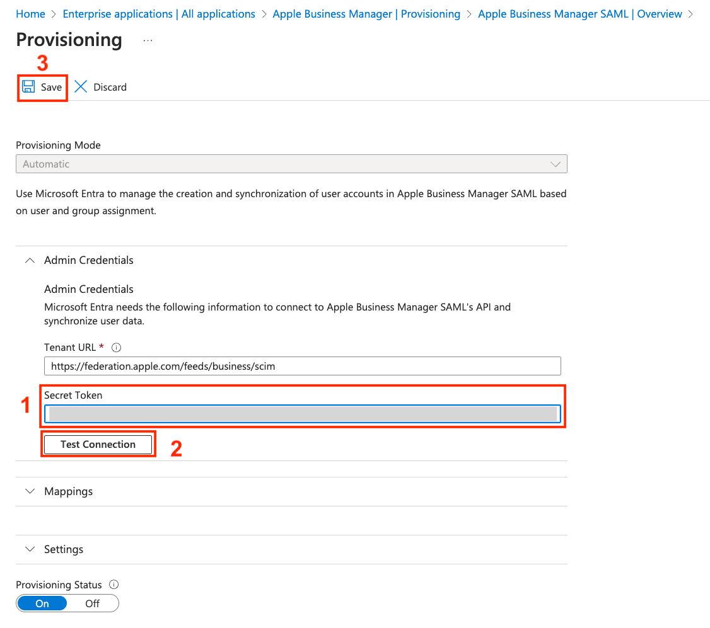Click the Test Connection button
Viewport: 710px width, 628px height.
98,444
